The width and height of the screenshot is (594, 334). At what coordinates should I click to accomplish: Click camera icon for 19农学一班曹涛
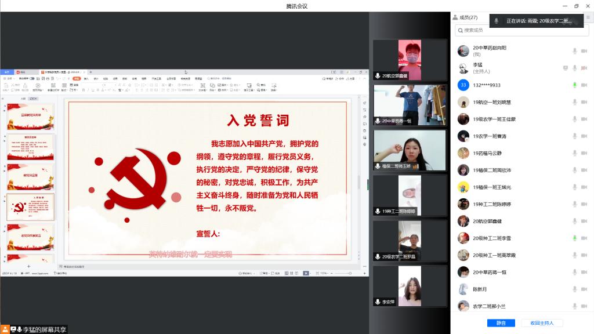[584, 136]
